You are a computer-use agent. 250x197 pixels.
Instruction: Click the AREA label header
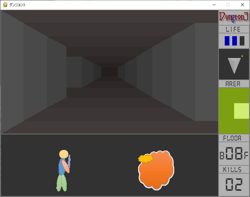(x=234, y=84)
